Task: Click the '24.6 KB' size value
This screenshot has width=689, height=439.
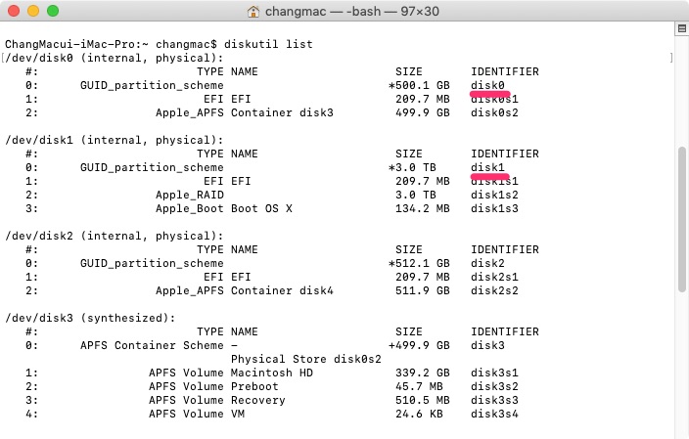Action: click(x=419, y=414)
